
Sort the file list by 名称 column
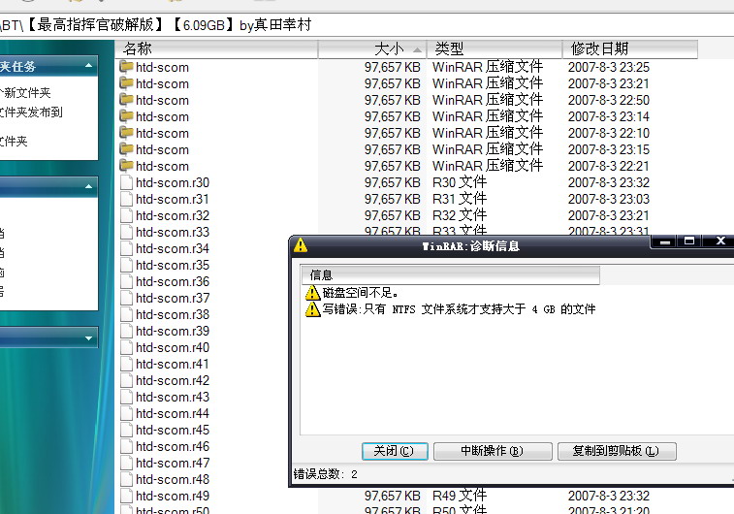pyautogui.click(x=216, y=48)
